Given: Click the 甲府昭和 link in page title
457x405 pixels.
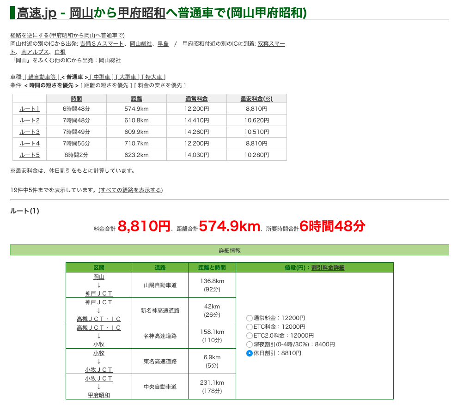Looking at the screenshot, I should tap(141, 13).
